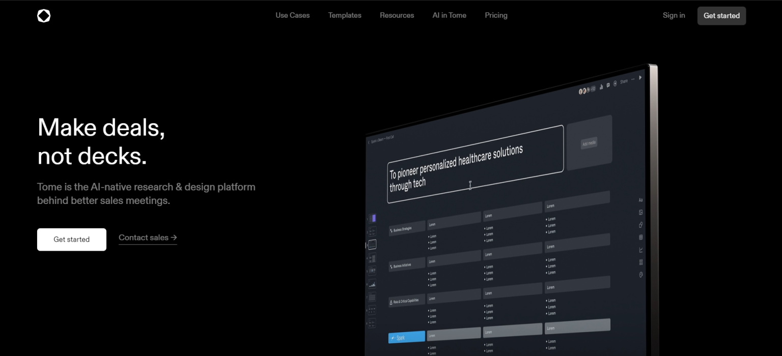
Task: Open the comments icon in mockup toolbar
Action: coord(608,85)
